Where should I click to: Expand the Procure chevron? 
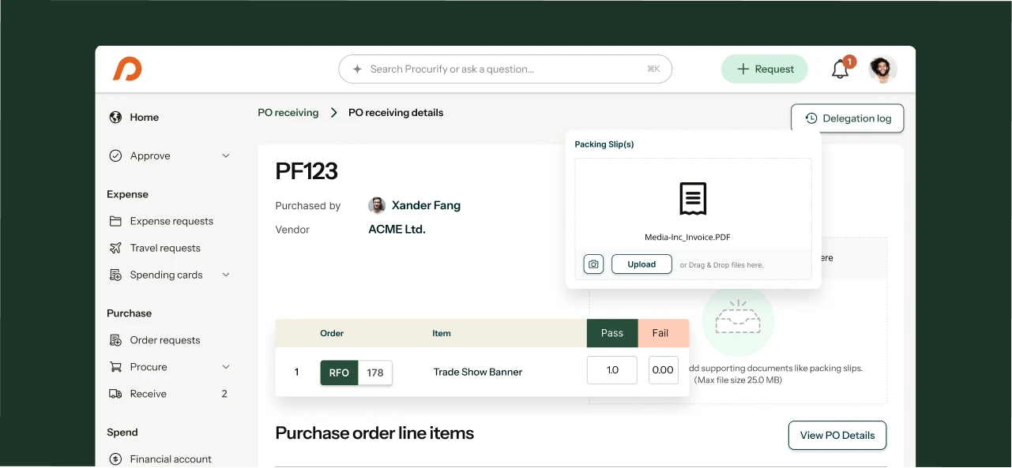pyautogui.click(x=226, y=367)
